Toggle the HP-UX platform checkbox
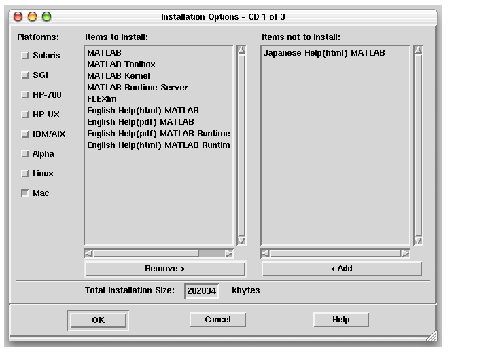The height and width of the screenshot is (357, 492). (24, 115)
